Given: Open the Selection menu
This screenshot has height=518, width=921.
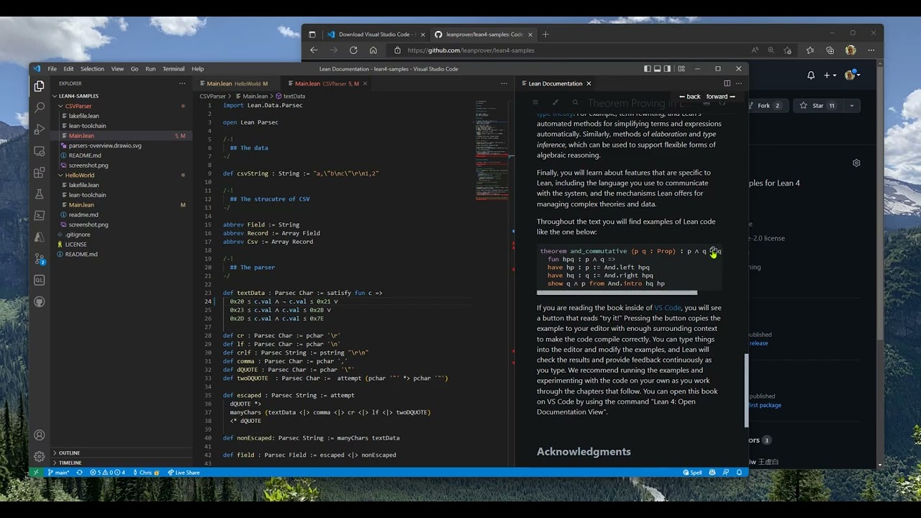Looking at the screenshot, I should point(92,69).
